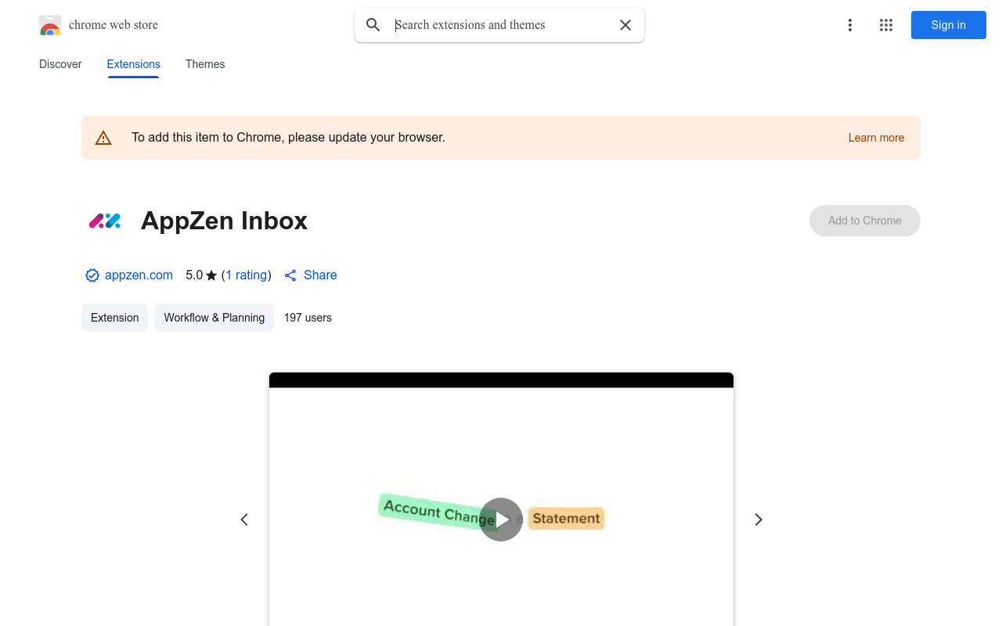The height and width of the screenshot is (626, 1002).
Task: Click the Sign in button
Action: (949, 25)
